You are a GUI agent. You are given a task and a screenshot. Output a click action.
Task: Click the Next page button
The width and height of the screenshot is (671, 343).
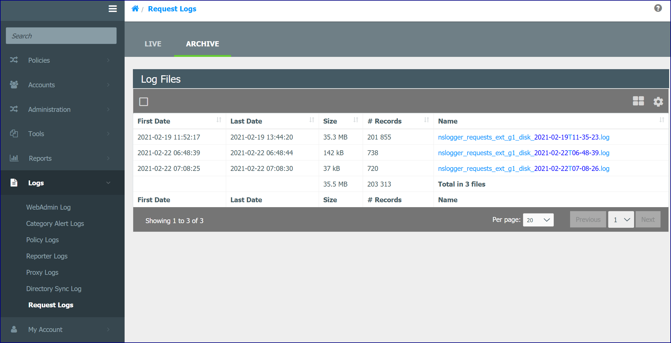(x=648, y=219)
